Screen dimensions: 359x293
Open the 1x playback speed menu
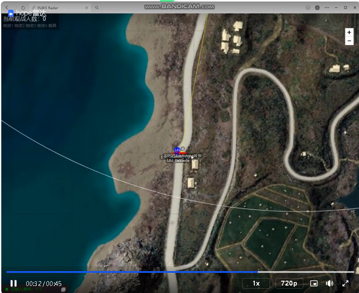[256, 283]
